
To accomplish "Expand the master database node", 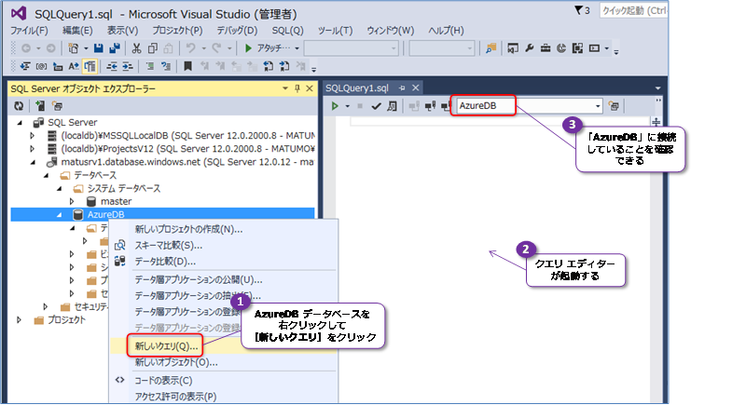I will (72, 202).
